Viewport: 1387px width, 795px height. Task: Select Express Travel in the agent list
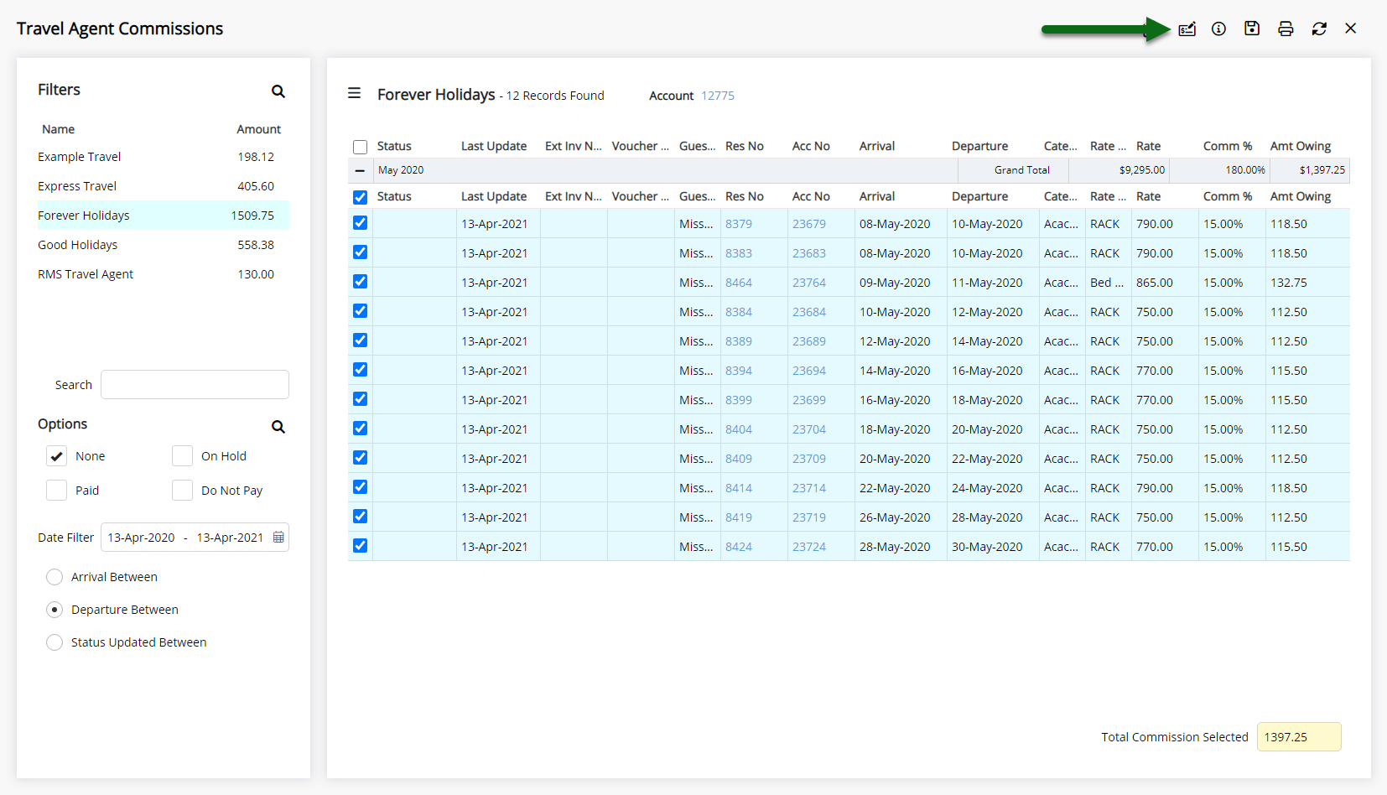coord(164,186)
